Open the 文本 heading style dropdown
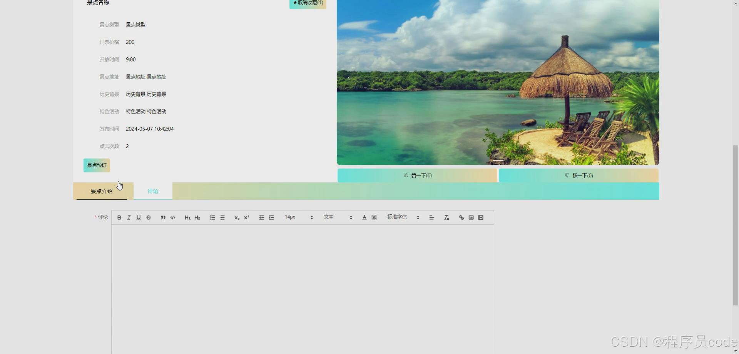Viewport: 739px width, 354px height. pyautogui.click(x=338, y=217)
